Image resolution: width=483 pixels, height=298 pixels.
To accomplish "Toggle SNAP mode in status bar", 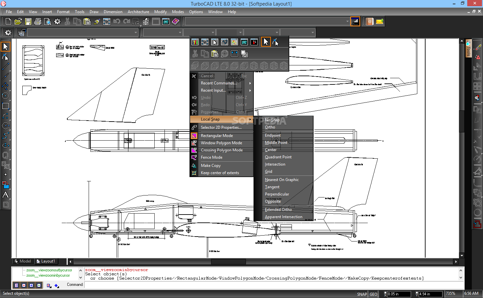I will [362, 294].
